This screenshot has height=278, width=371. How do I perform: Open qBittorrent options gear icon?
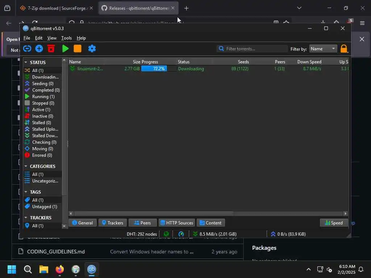pyautogui.click(x=92, y=49)
